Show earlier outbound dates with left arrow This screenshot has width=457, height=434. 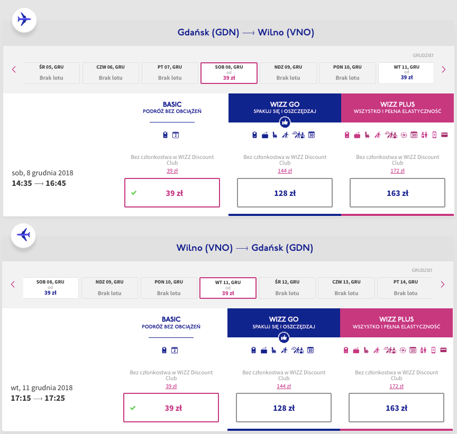(x=14, y=70)
